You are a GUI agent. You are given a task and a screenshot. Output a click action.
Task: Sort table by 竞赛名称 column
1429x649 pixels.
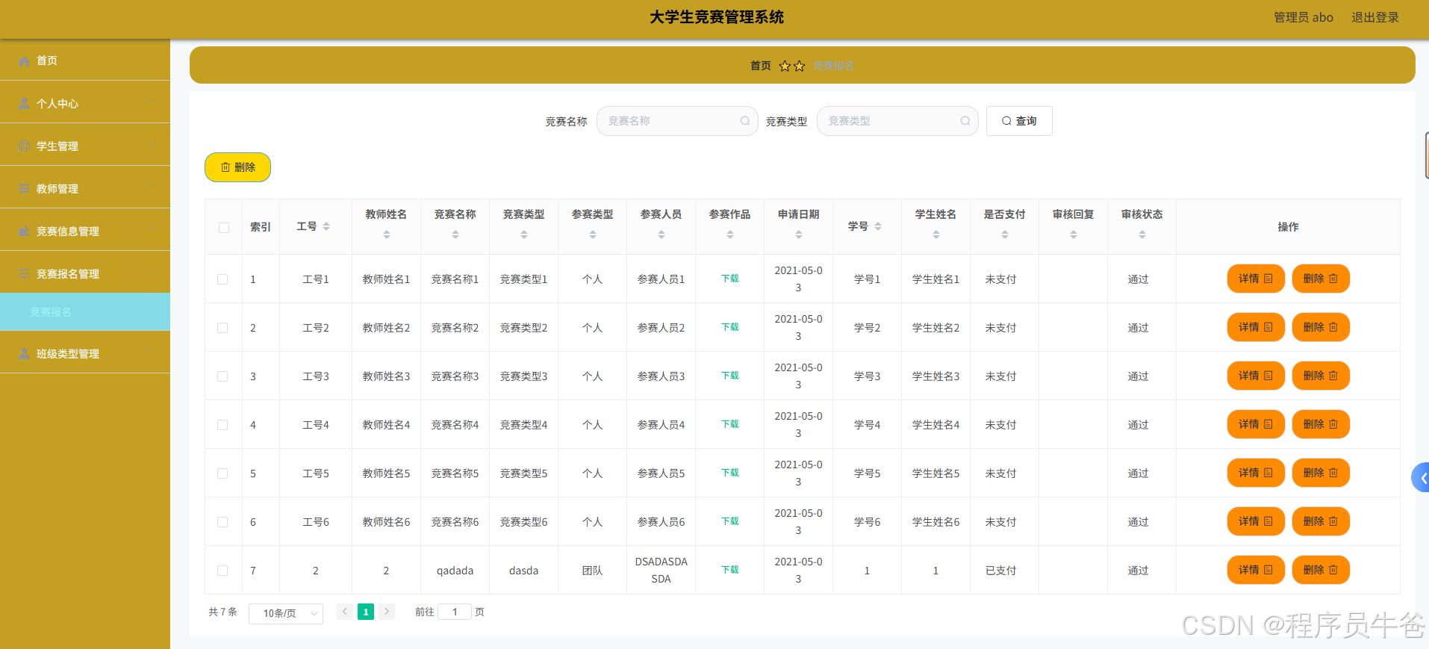(455, 235)
